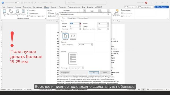The width and height of the screenshot is (170, 95).
Task: Open the Ориентация ribbon button
Action: tap(11, 13)
